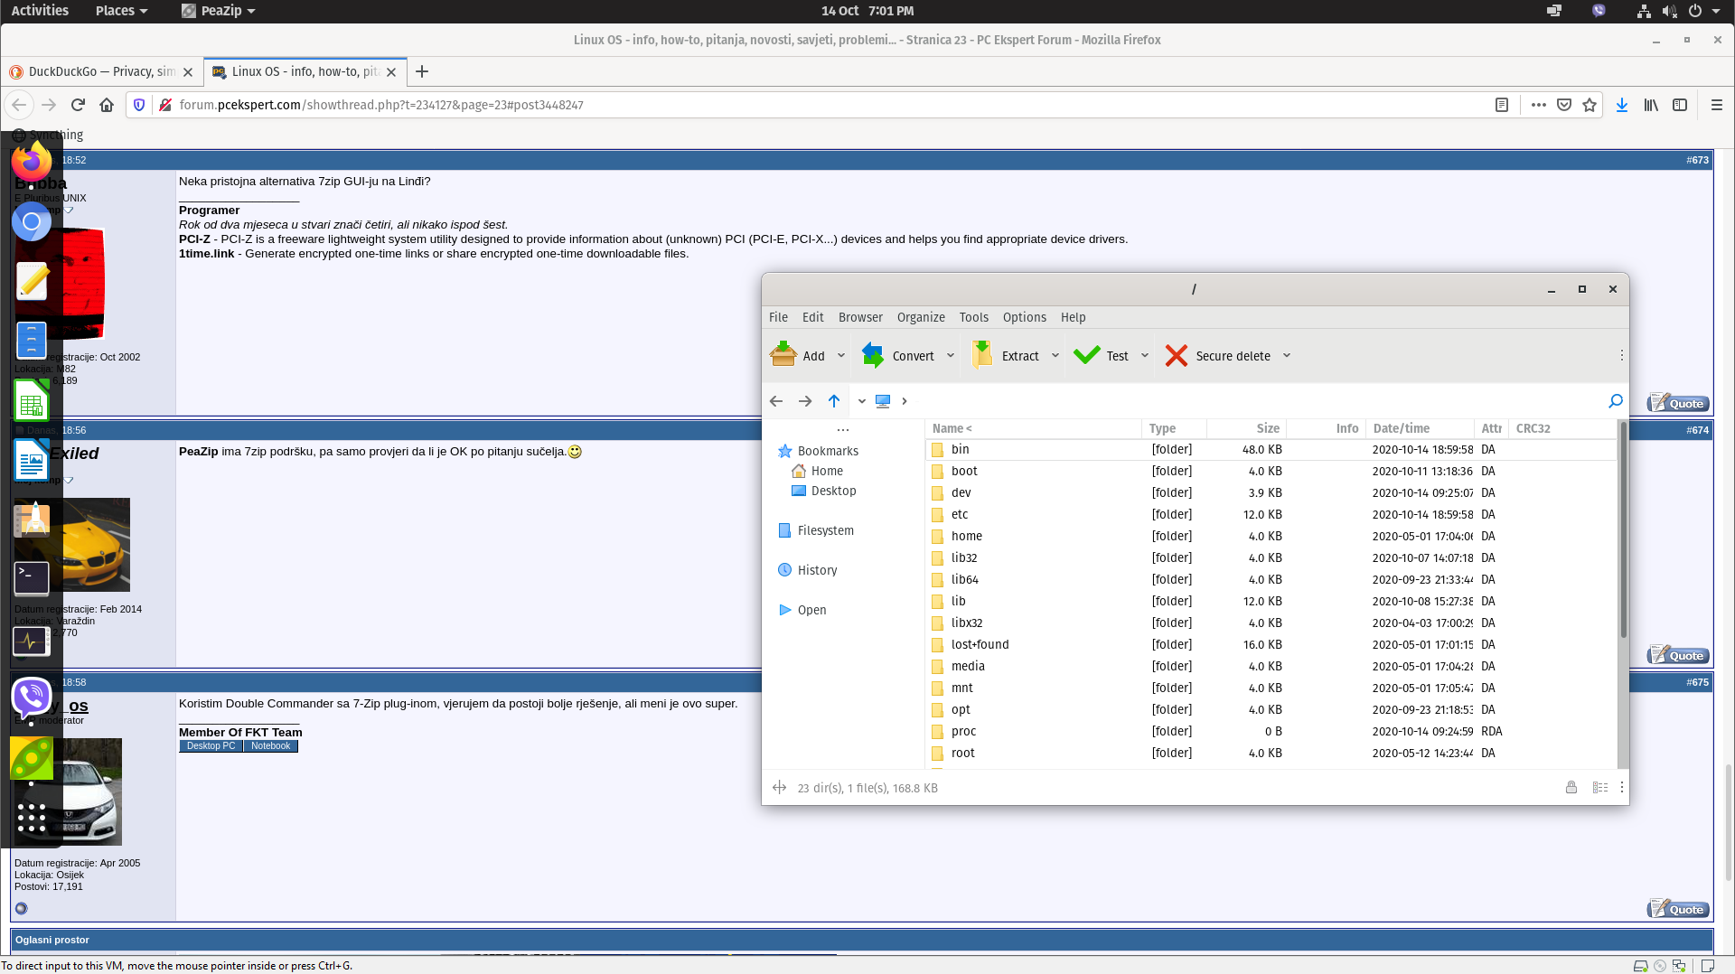Click the red Secure delete icon
1735x974 pixels.
pyautogui.click(x=1176, y=355)
